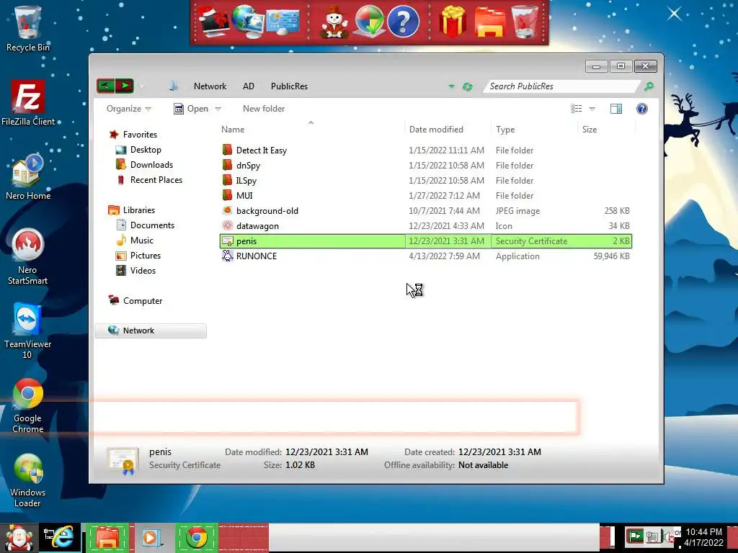Click the Open toolbar button
Image resolution: width=738 pixels, height=553 pixels.
(191, 109)
